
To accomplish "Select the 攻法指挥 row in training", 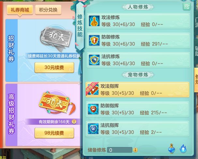I will pyautogui.click(x=138, y=90).
